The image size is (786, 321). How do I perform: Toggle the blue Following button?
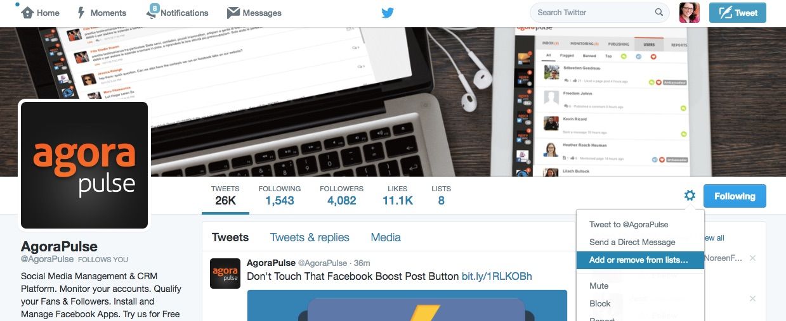(735, 196)
